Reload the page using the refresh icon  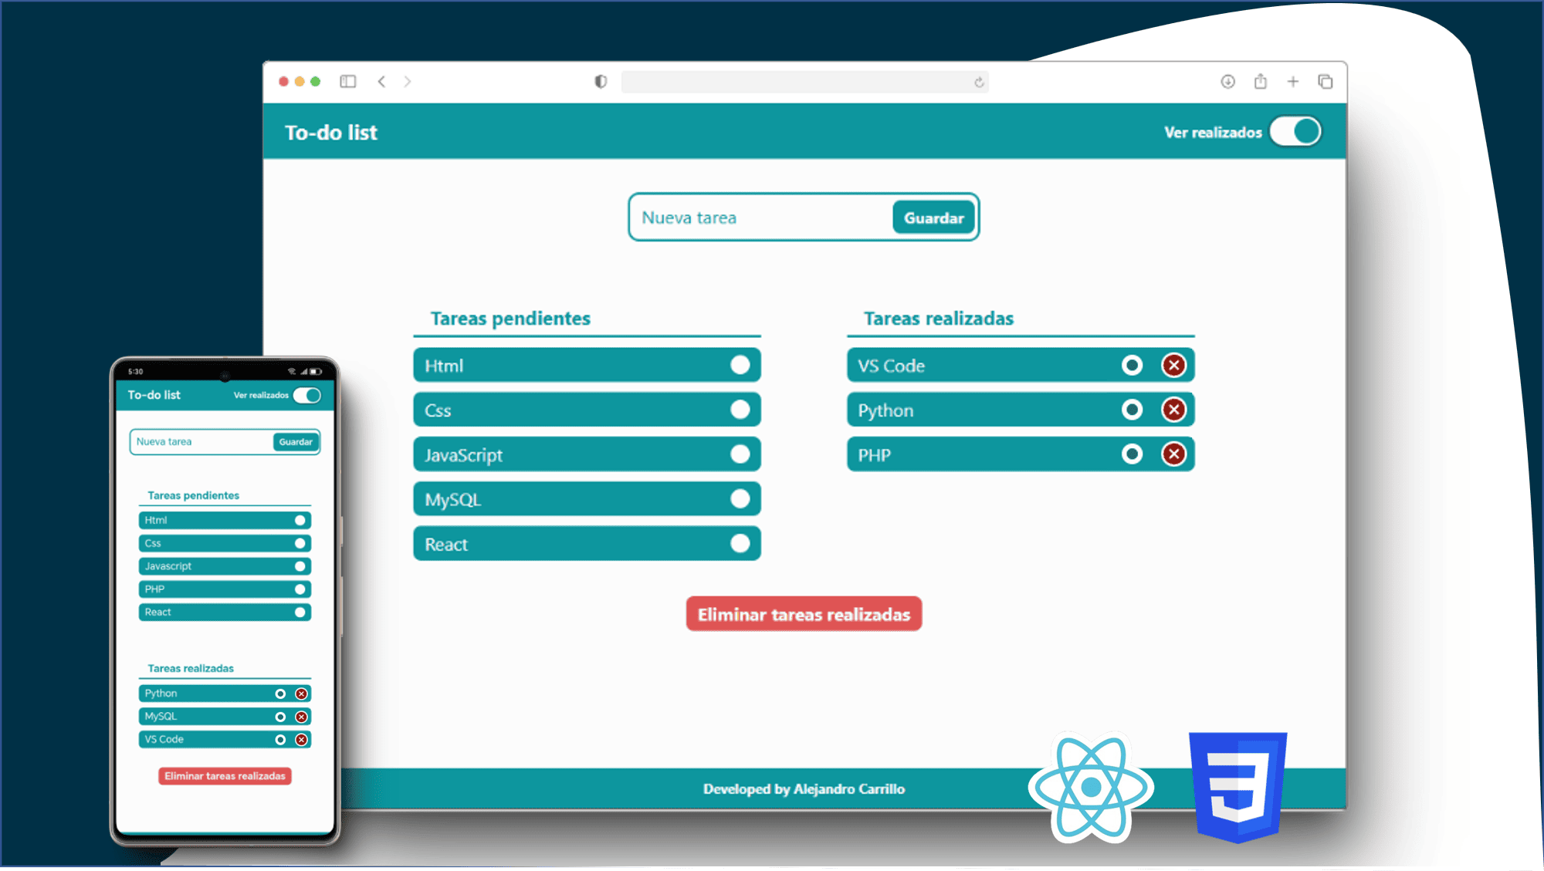pos(979,82)
